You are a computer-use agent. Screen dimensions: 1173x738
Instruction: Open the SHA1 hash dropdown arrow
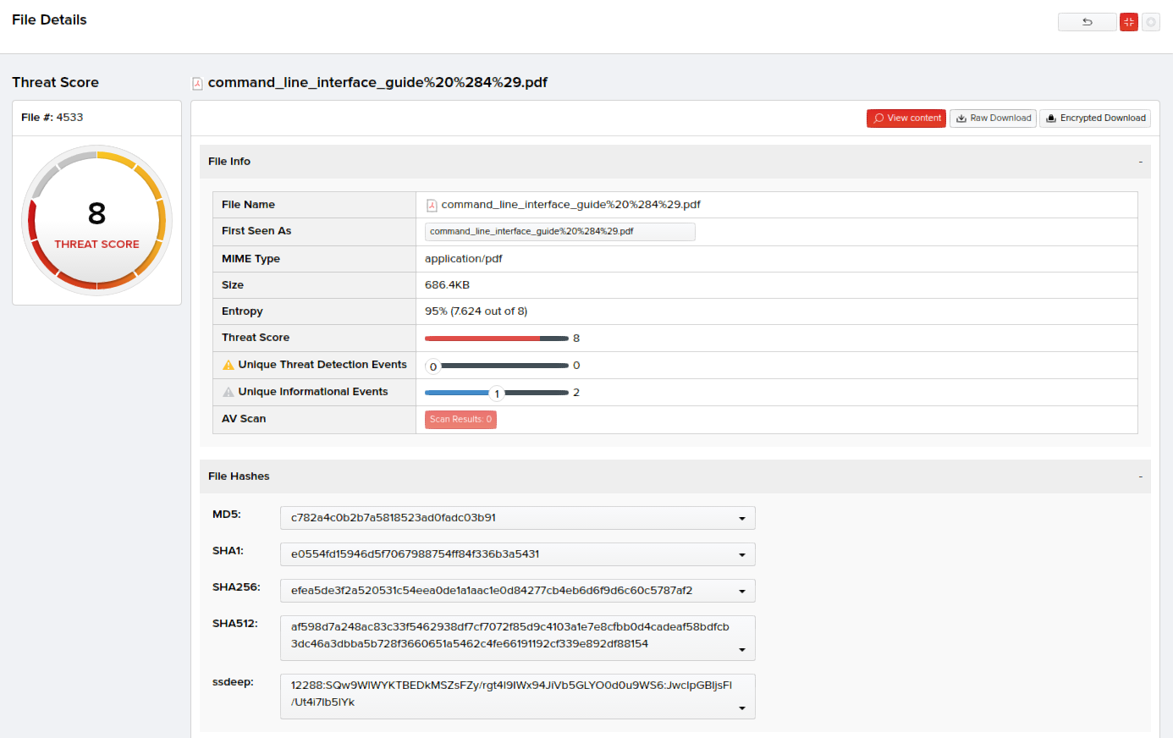tap(741, 554)
